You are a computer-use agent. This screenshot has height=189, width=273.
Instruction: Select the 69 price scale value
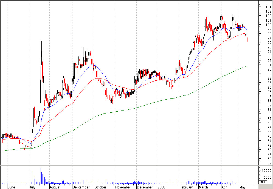click(269, 163)
